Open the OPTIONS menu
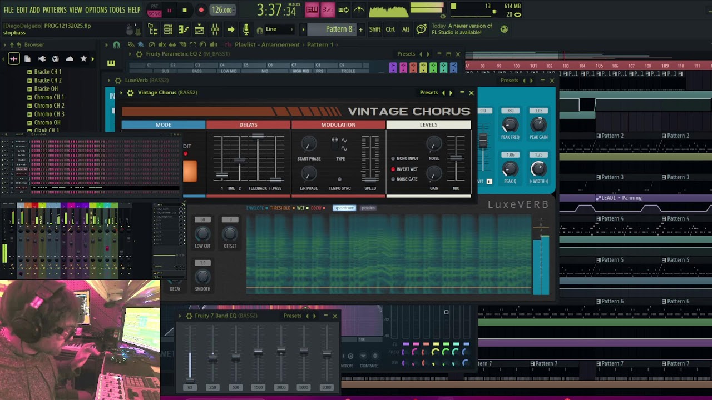This screenshot has width=712, height=400. click(x=96, y=10)
